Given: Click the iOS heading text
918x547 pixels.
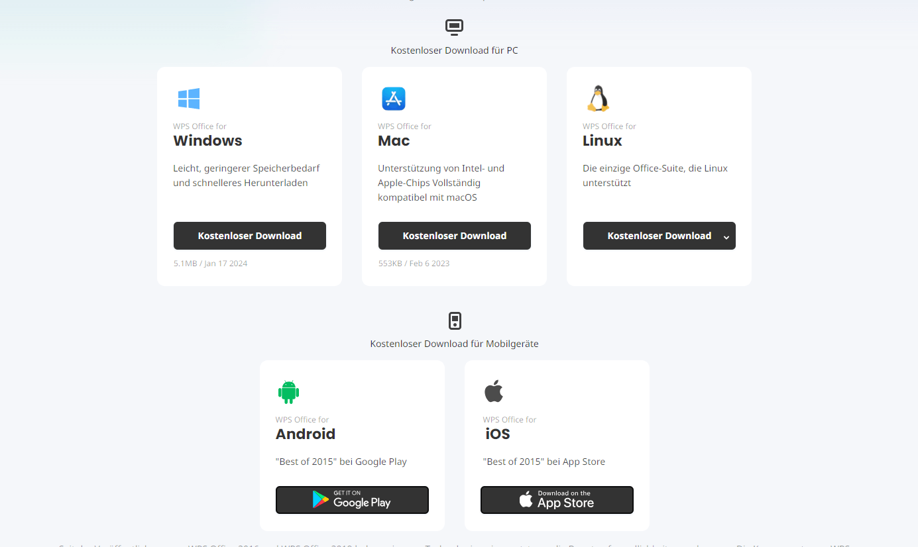Looking at the screenshot, I should [498, 434].
